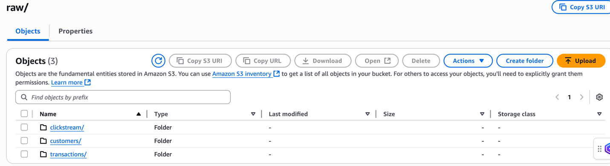Click Folder type cell in clickstream/ row
The image size is (610, 166).
point(163,127)
